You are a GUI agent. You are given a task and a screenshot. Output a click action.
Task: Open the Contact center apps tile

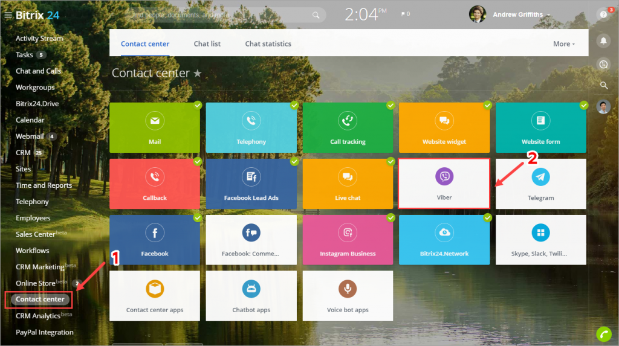[154, 296]
